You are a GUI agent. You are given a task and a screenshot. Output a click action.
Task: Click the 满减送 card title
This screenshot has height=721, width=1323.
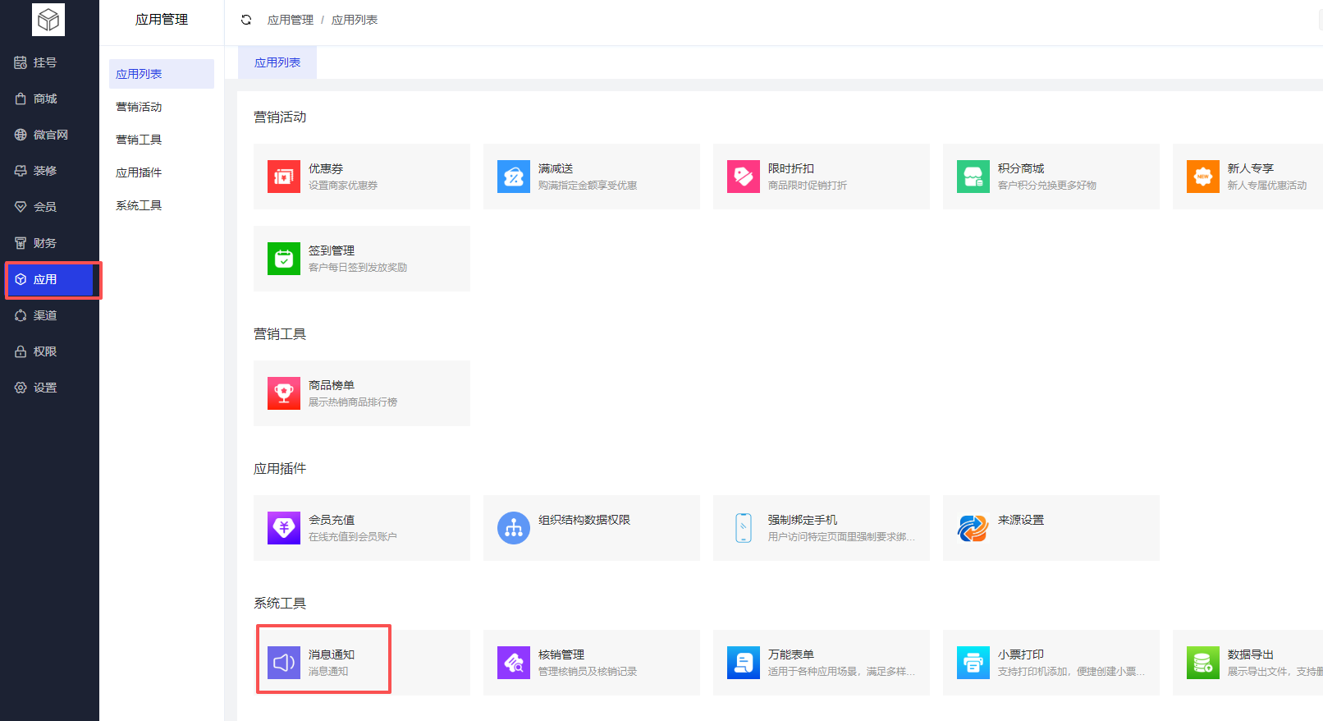556,168
